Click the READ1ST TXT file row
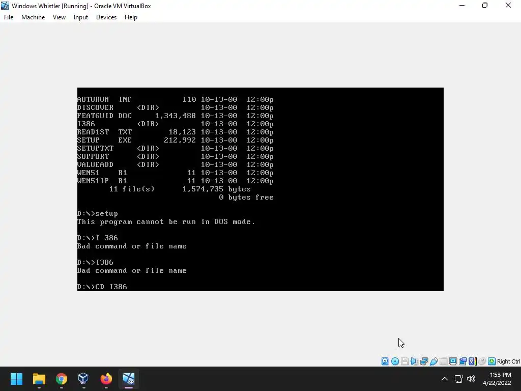 (x=176, y=132)
